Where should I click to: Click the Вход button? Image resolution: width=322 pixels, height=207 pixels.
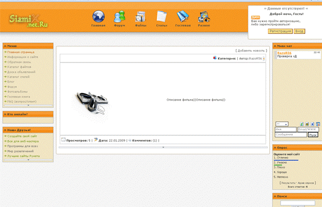[299, 31]
